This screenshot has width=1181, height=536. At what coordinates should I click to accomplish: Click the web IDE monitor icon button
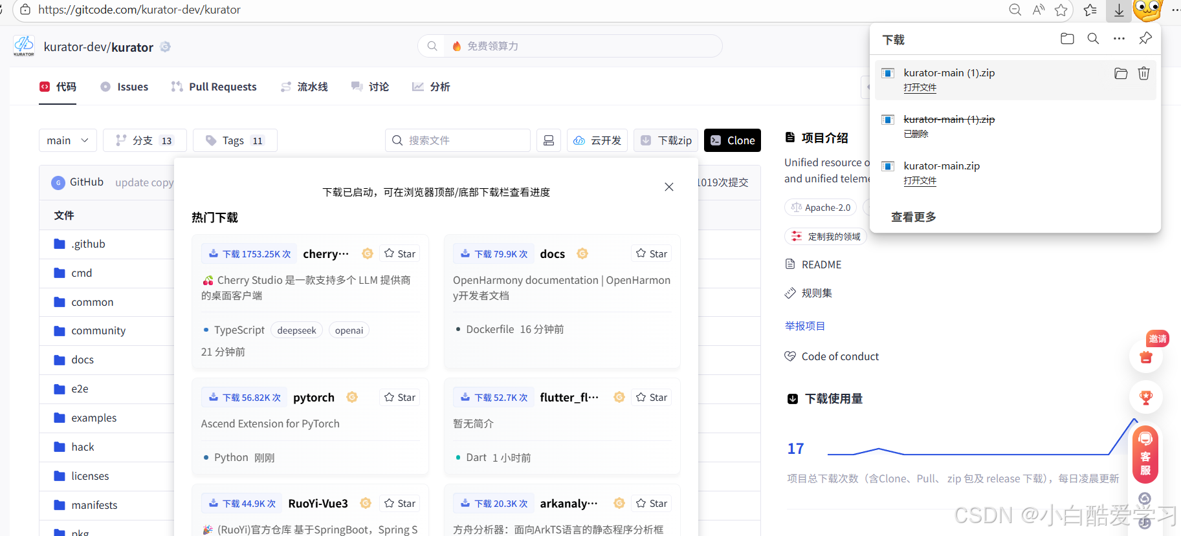[549, 140]
